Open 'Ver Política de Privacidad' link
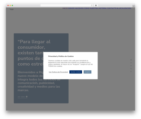 (58, 72)
